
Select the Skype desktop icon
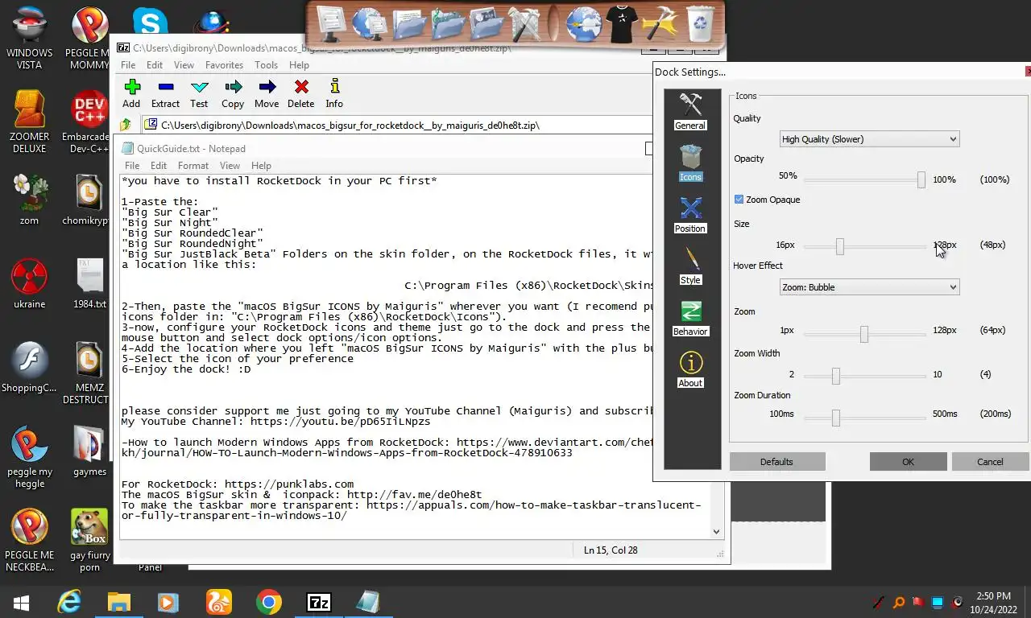pos(150,22)
